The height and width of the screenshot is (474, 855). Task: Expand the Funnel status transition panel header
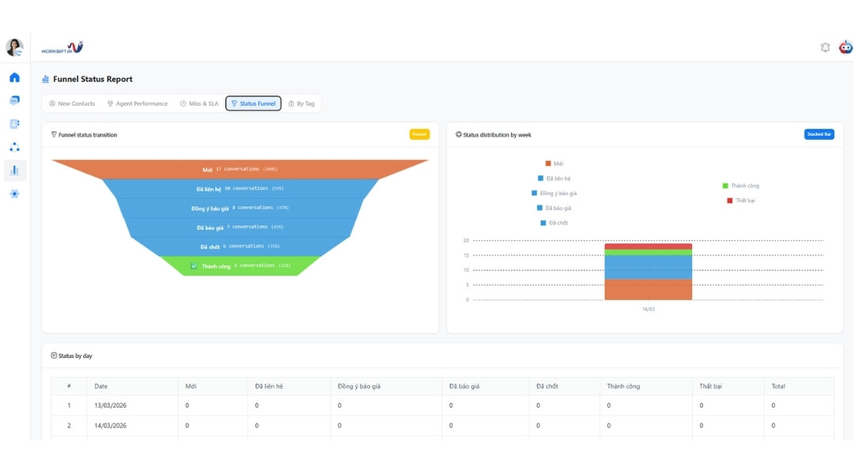point(89,134)
